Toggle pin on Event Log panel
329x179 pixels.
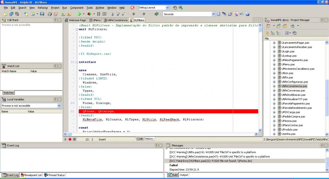[156, 145]
